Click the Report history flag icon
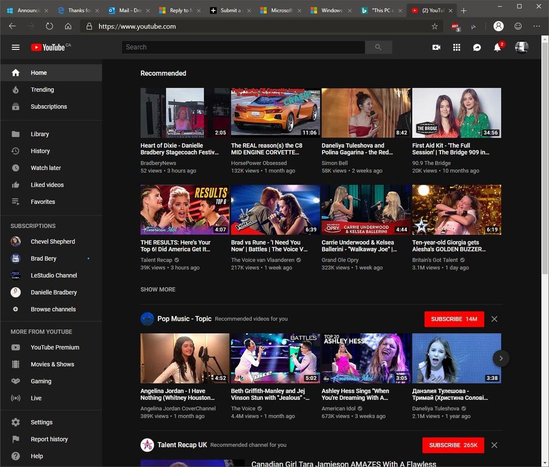 tap(15, 439)
